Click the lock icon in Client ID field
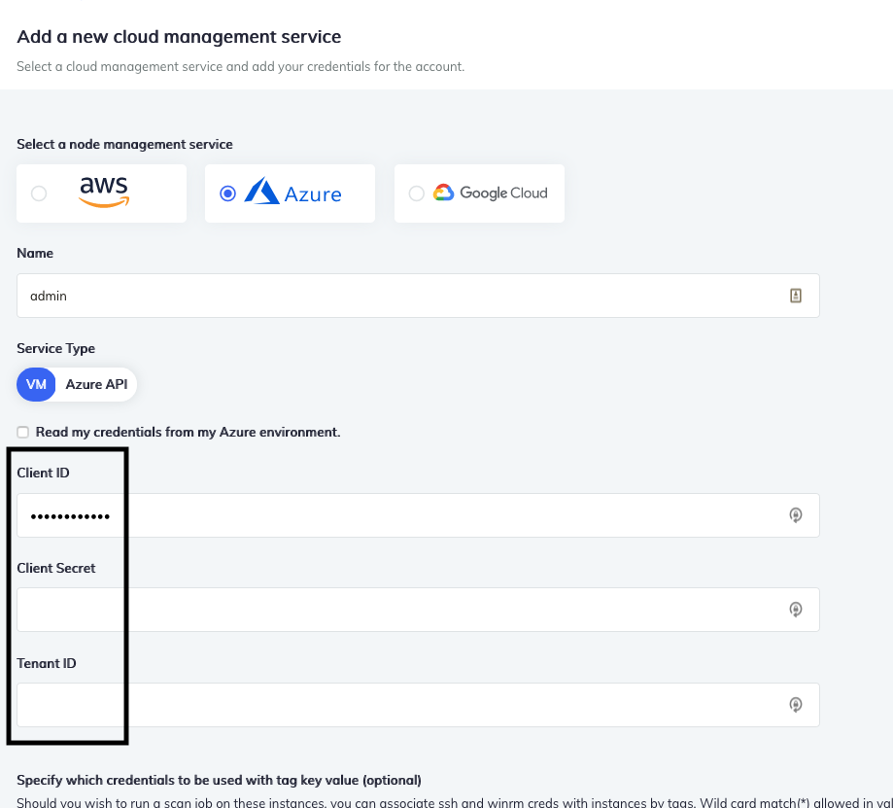Screen dimensions: 893x808 click(796, 514)
